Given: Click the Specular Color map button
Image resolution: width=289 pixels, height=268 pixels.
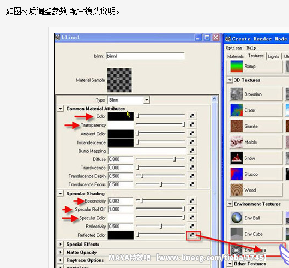Looking at the screenshot, I should [x=192, y=217].
